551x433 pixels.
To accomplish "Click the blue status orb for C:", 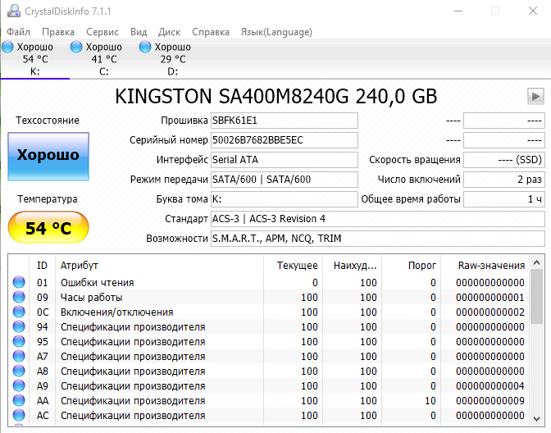I will [76, 47].
